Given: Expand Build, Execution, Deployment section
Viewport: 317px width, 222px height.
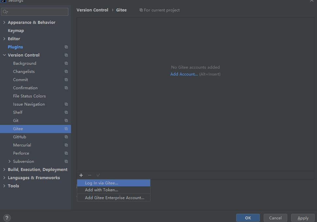Looking at the screenshot, I should point(4,170).
